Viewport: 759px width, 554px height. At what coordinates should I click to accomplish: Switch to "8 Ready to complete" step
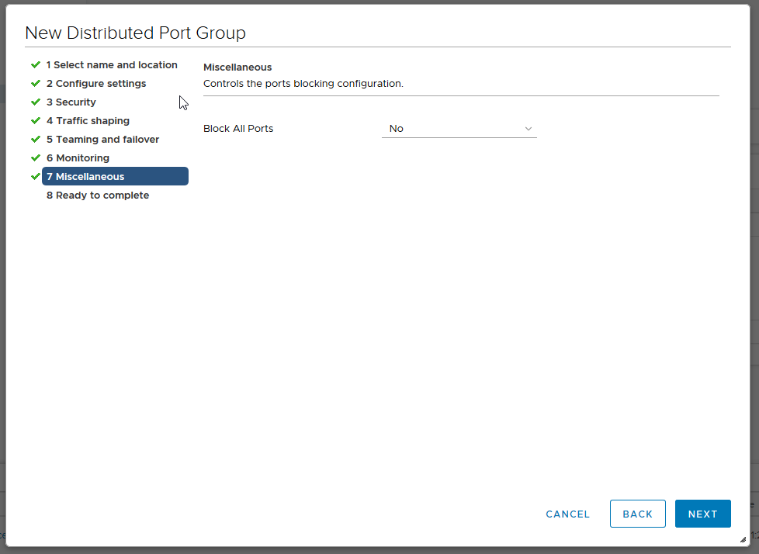tap(97, 195)
